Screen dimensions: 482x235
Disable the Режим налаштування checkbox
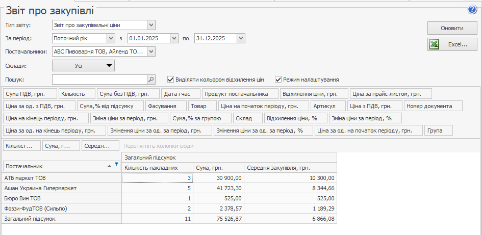coord(278,80)
